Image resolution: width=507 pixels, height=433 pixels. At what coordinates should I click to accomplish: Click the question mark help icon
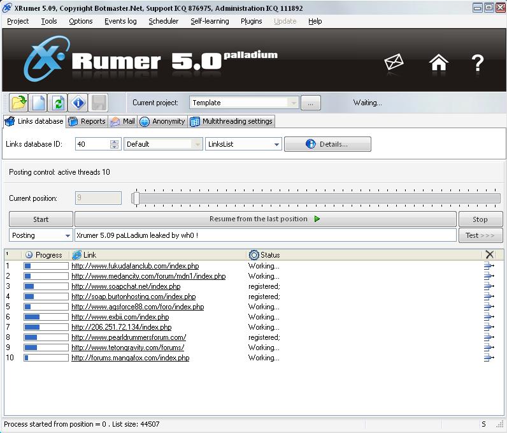tap(478, 62)
